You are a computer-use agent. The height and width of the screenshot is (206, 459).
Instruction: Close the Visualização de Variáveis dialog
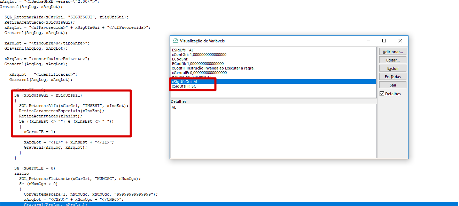pyautogui.click(x=400, y=41)
